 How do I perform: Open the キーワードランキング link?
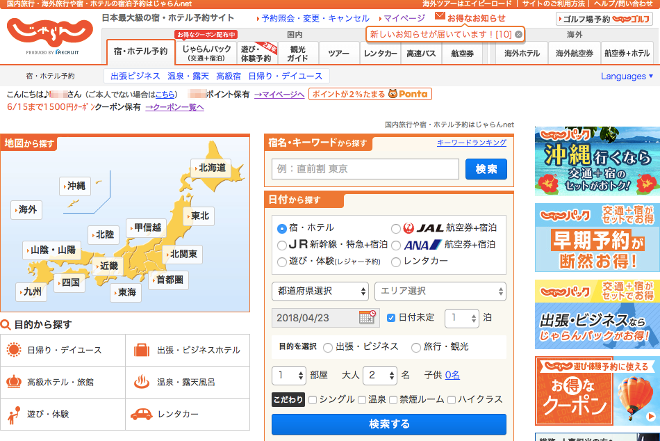point(472,143)
